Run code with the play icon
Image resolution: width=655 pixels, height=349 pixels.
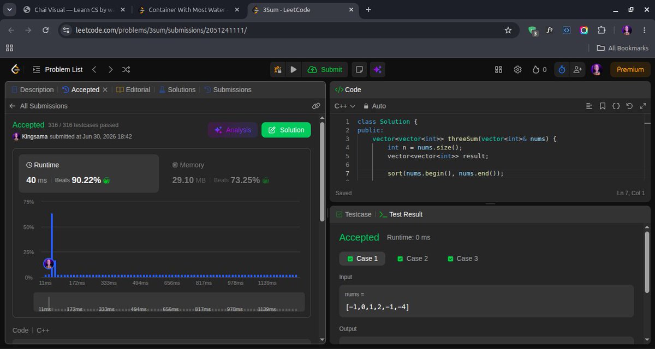coord(294,69)
